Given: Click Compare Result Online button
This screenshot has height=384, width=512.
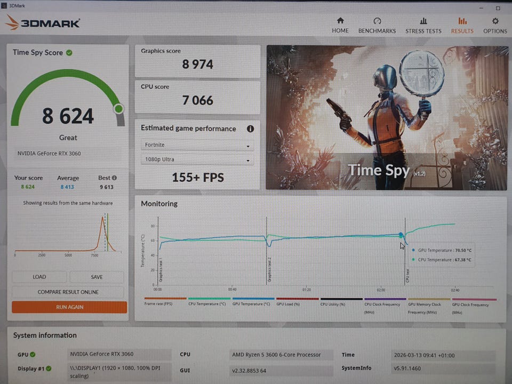Looking at the screenshot, I should click(68, 292).
